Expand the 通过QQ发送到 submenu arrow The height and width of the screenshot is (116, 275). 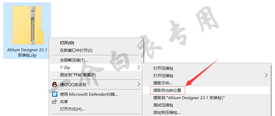tap(139, 85)
